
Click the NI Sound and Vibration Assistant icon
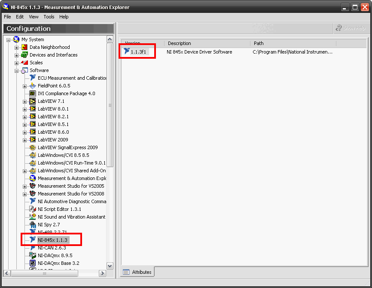point(33,217)
